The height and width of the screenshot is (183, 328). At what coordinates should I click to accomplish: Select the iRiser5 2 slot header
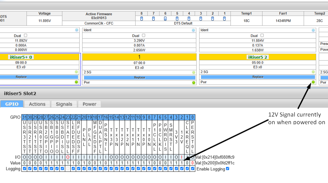coord(258,57)
